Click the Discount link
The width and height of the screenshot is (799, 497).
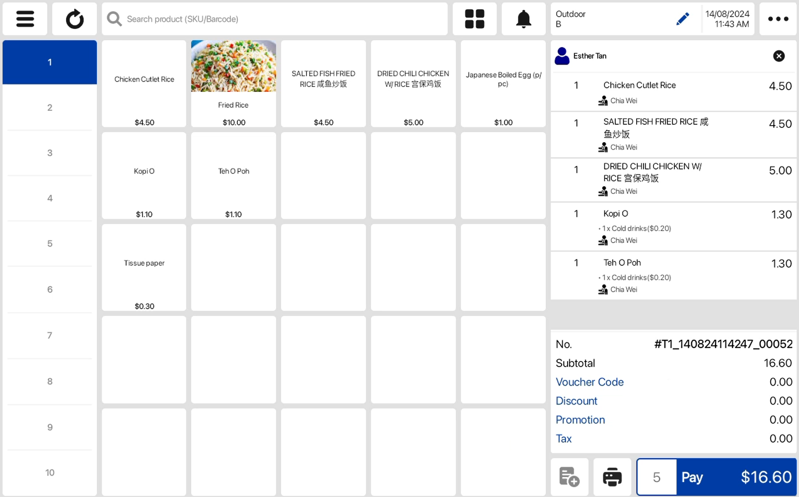tap(576, 401)
